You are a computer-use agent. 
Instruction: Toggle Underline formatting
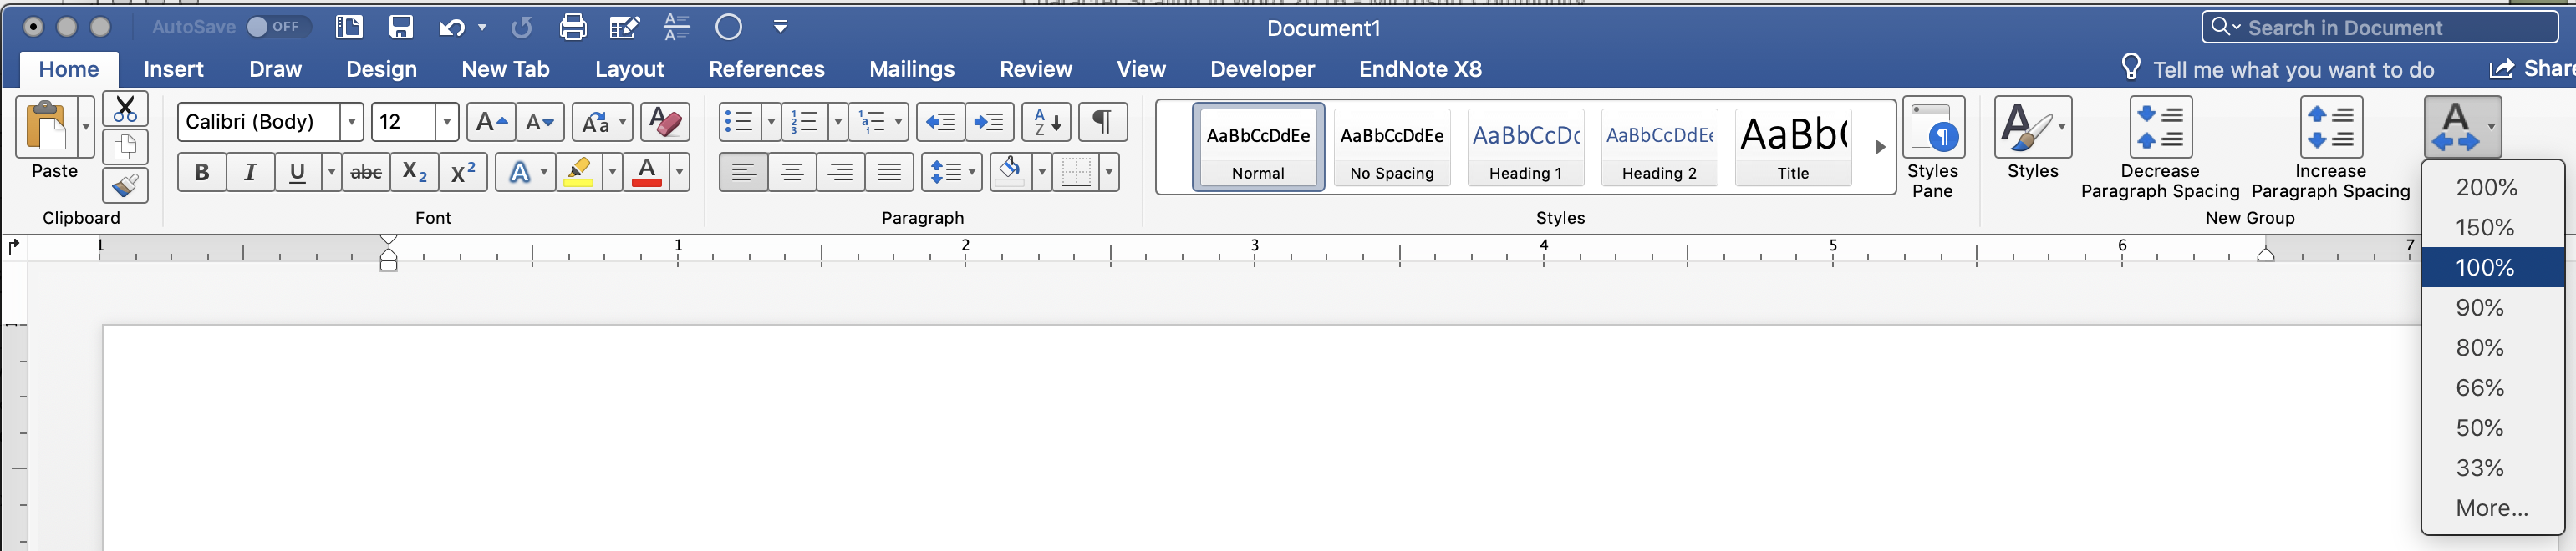297,173
